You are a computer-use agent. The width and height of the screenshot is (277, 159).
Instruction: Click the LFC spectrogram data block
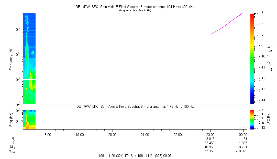point(29,120)
